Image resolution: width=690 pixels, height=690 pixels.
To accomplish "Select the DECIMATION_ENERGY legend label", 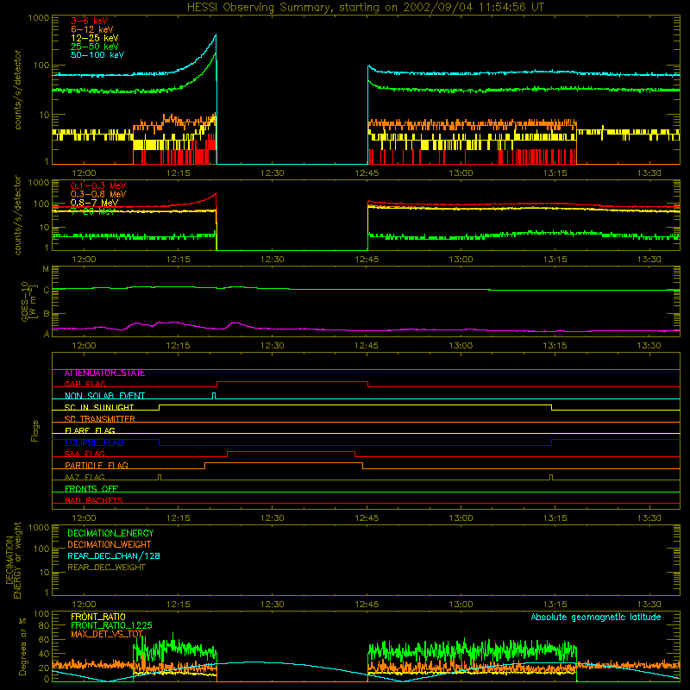I will tap(110, 533).
